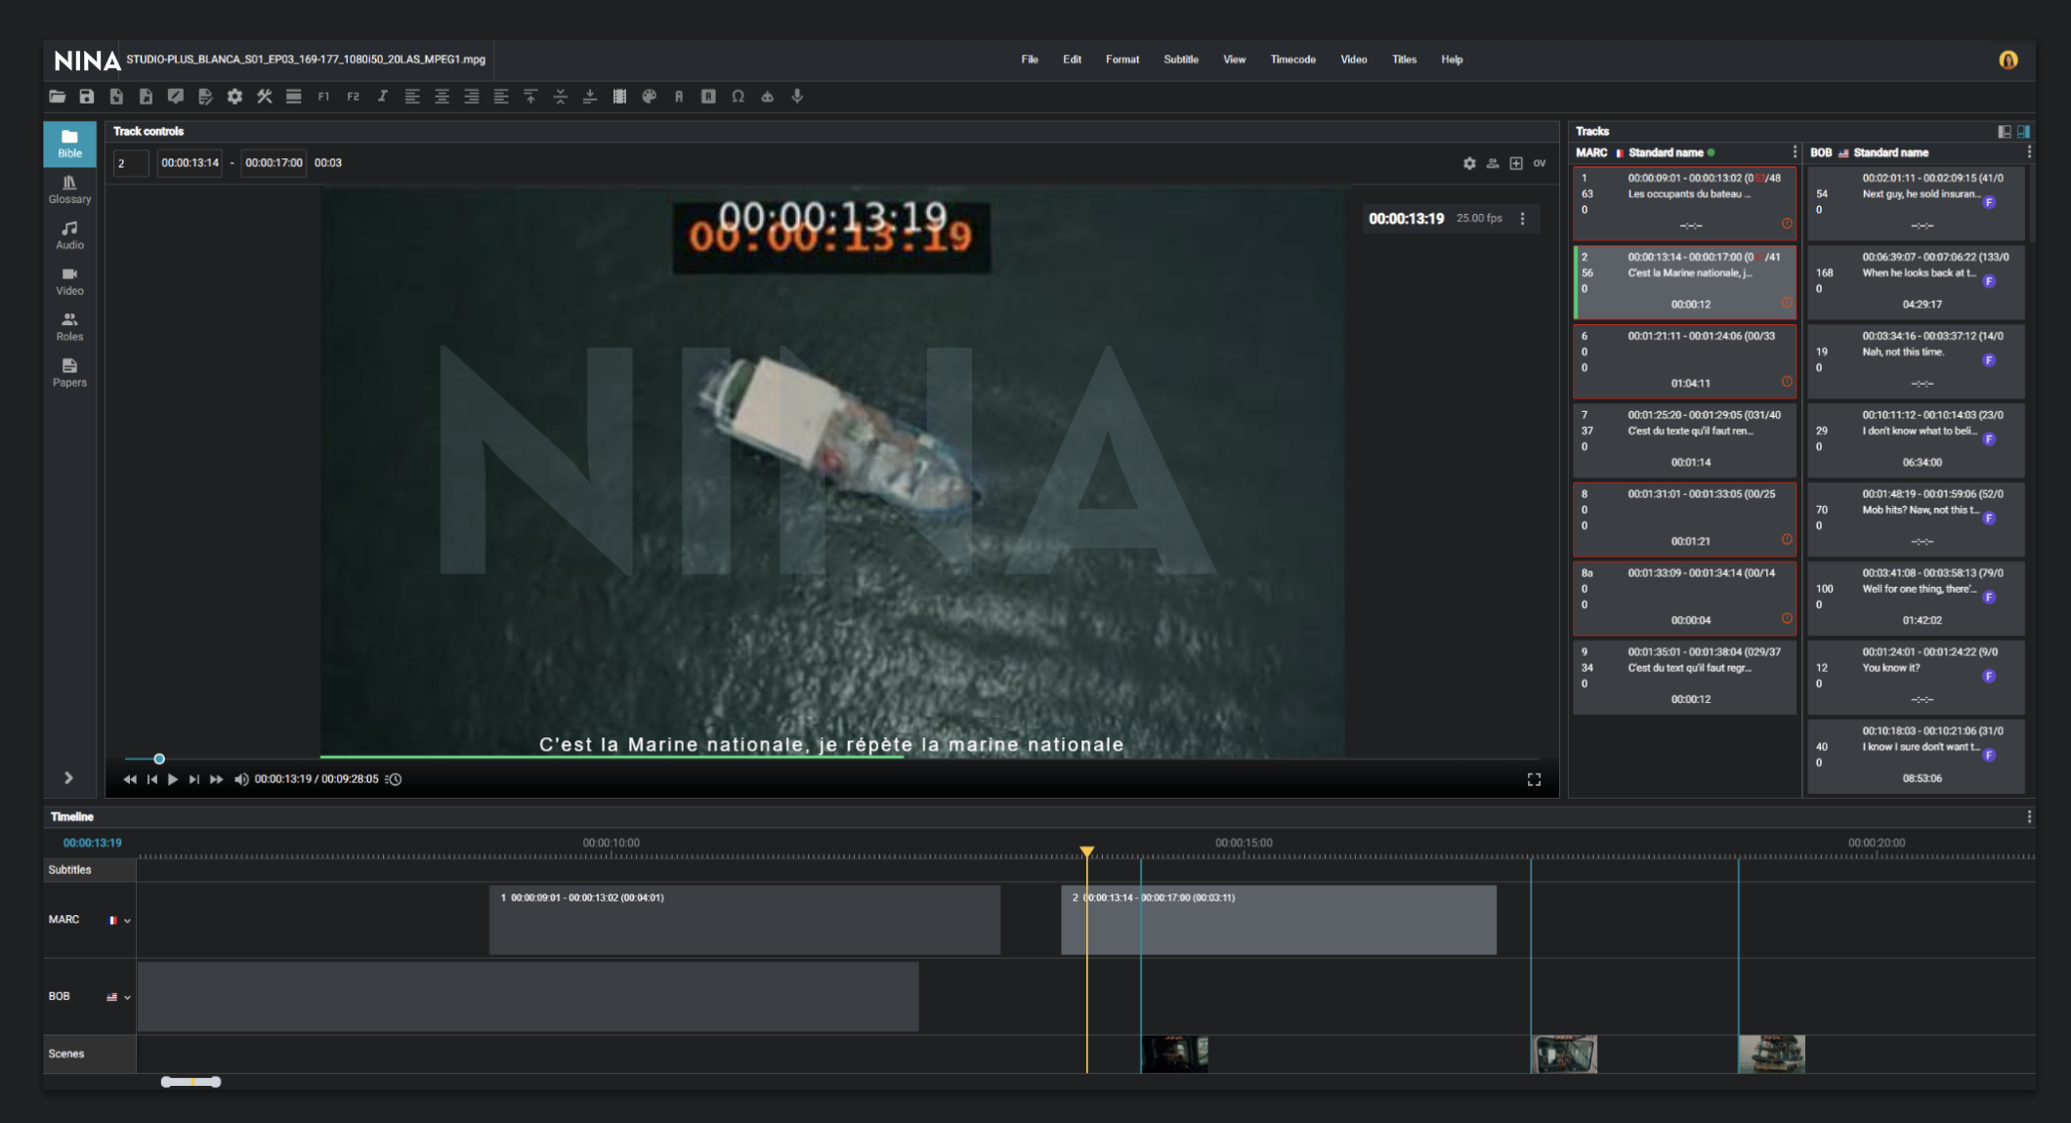This screenshot has width=2071, height=1123.
Task: Open the color palette tool
Action: (x=649, y=97)
